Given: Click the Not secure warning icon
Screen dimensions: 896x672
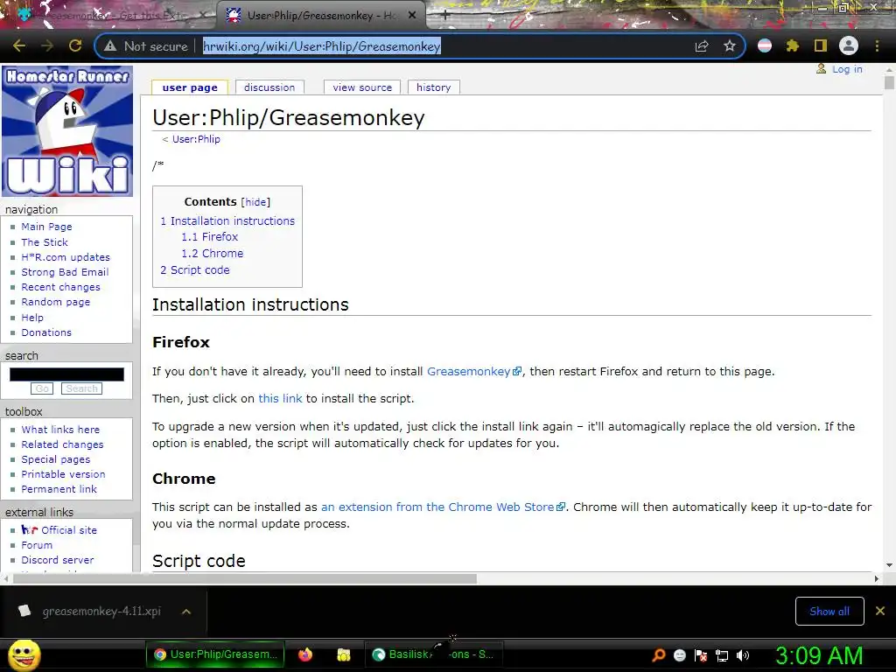Looking at the screenshot, I should [110, 46].
